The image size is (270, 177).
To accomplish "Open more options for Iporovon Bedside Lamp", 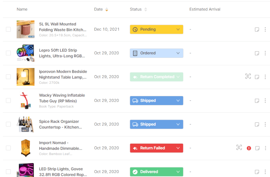I will click(x=265, y=77).
